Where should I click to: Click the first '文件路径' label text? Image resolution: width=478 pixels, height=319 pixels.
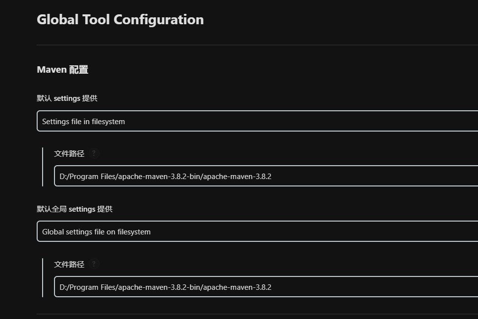tap(69, 154)
